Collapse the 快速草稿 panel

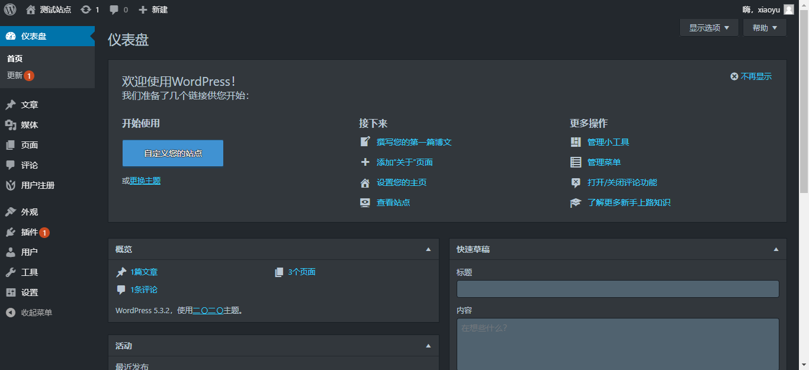(x=776, y=249)
